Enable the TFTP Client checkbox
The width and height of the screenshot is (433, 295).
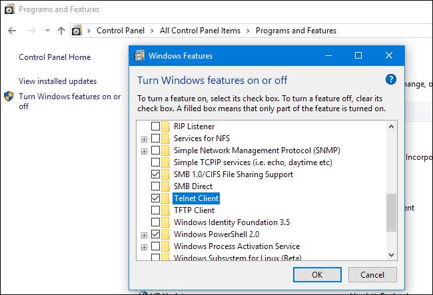pyautogui.click(x=155, y=210)
